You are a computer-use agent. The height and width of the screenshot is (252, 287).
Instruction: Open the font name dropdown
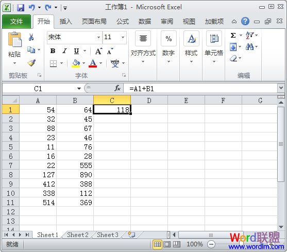[x=98, y=37]
